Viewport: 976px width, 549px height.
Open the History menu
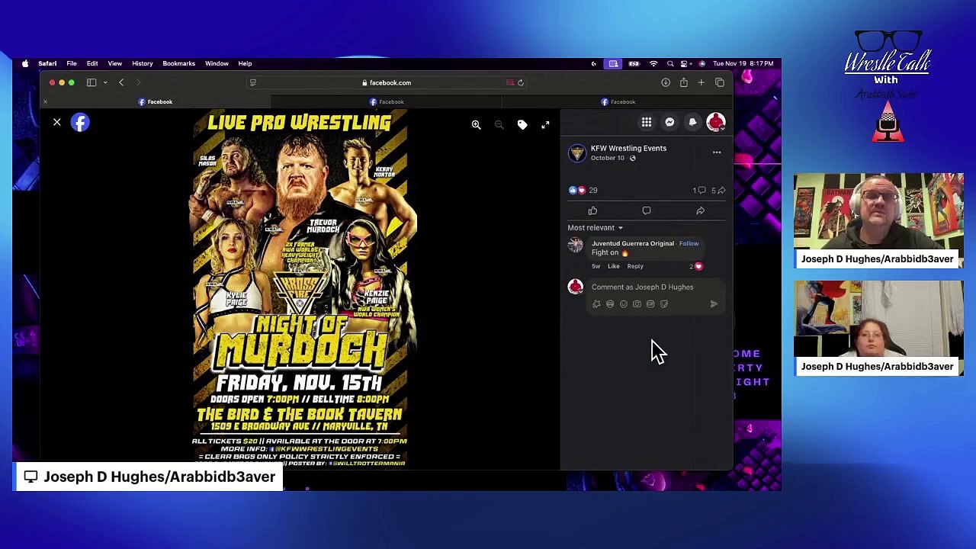(143, 63)
